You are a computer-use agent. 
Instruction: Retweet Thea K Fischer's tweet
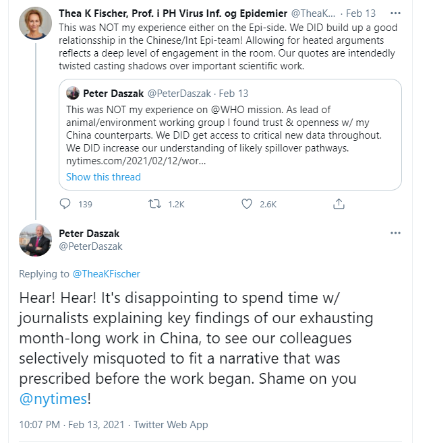tap(155, 204)
